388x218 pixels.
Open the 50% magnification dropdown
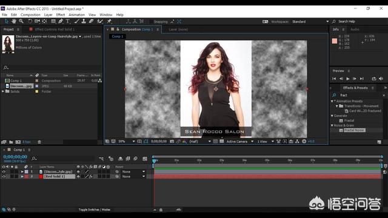126,141
